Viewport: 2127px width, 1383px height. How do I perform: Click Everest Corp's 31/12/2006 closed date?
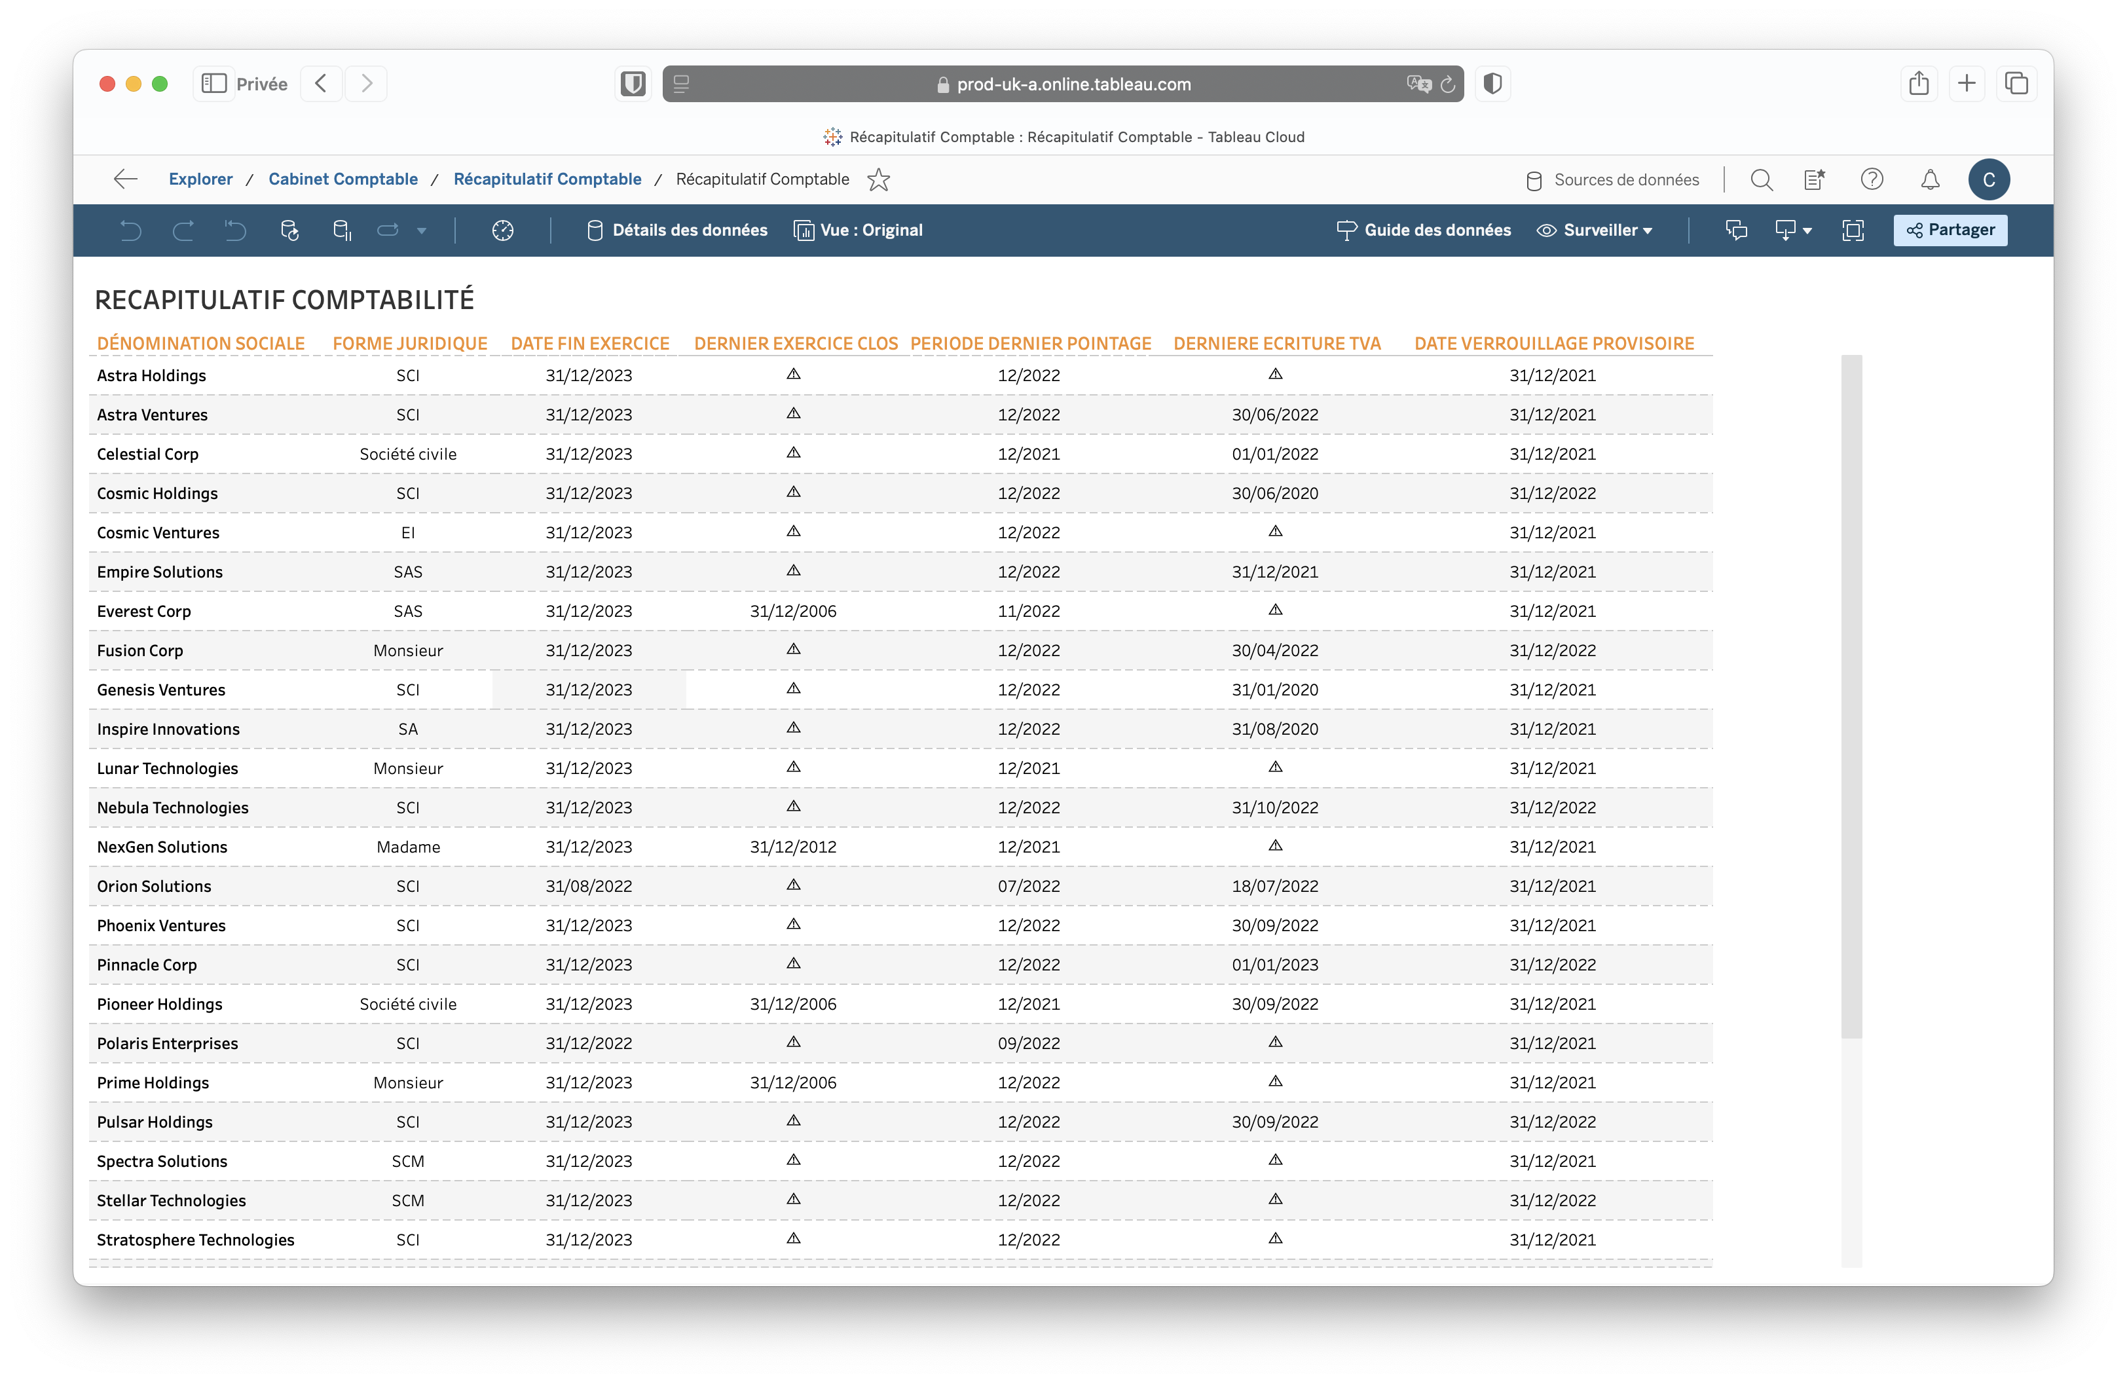coord(792,612)
